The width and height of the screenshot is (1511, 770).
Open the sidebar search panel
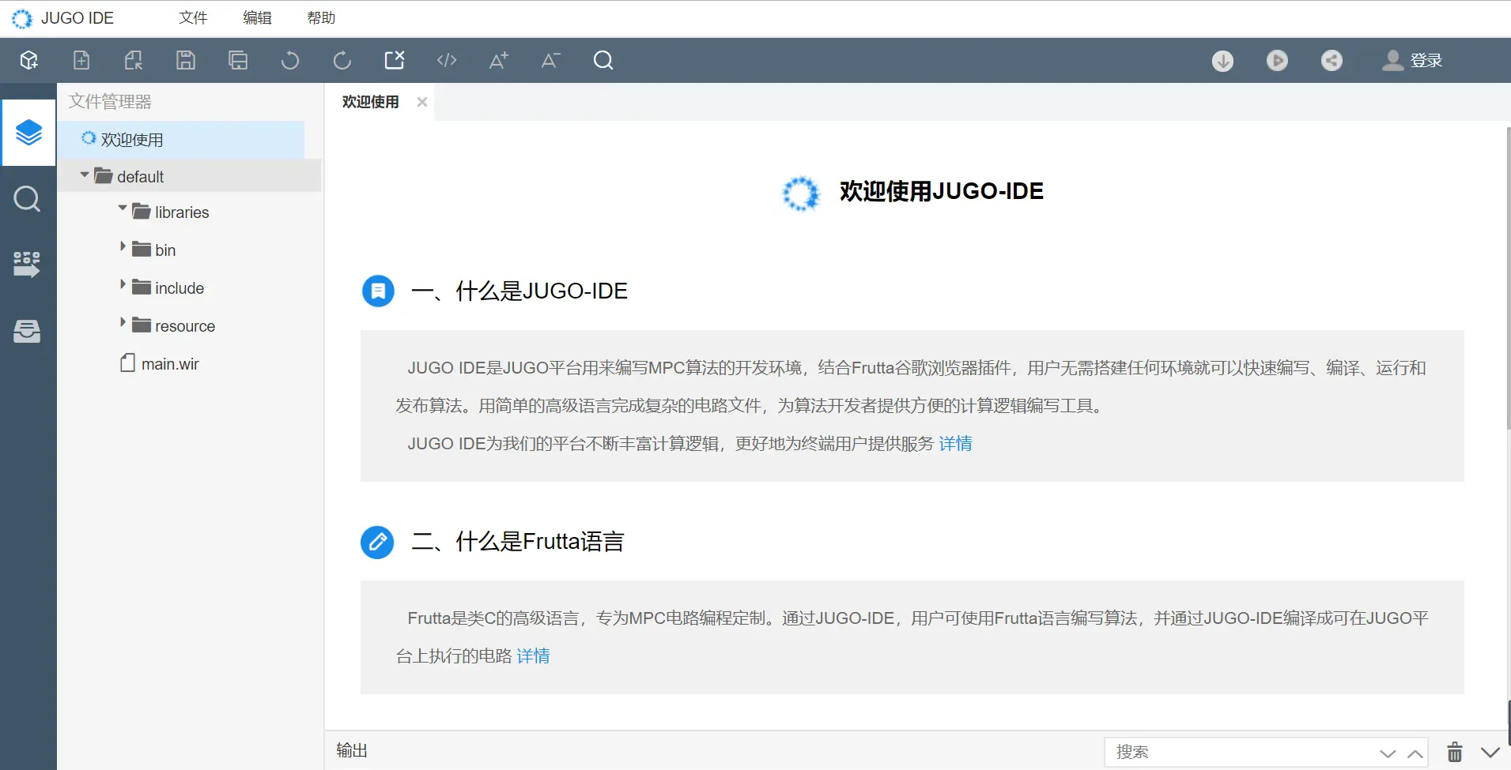[x=28, y=199]
